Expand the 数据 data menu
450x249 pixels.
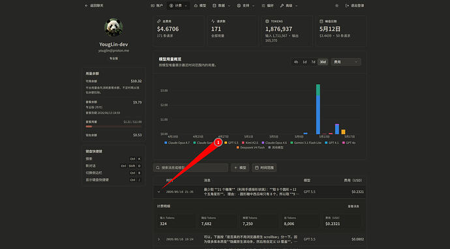pyautogui.click(x=221, y=5)
